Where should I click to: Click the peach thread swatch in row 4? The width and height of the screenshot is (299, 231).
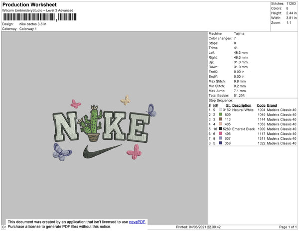(x=220, y=124)
